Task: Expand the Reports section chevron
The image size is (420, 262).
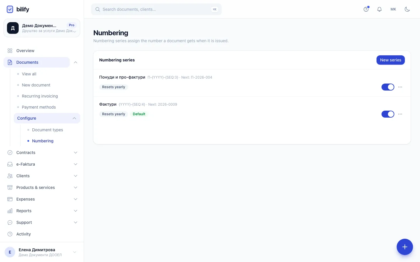Action: tap(76, 211)
